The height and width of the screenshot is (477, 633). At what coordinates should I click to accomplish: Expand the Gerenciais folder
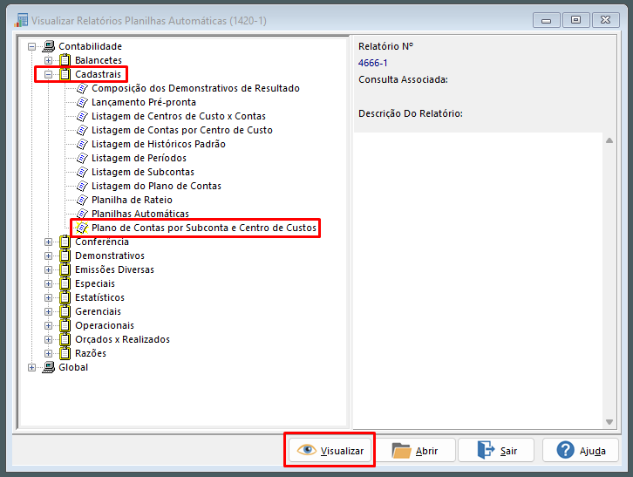click(48, 312)
